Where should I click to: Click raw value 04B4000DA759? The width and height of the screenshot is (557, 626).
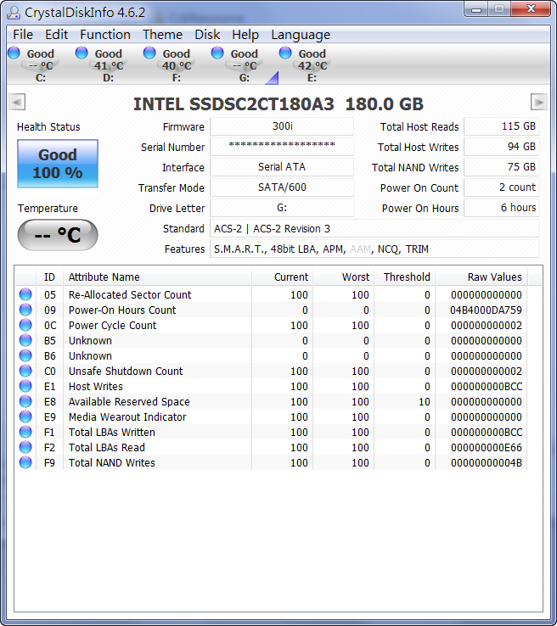click(486, 310)
